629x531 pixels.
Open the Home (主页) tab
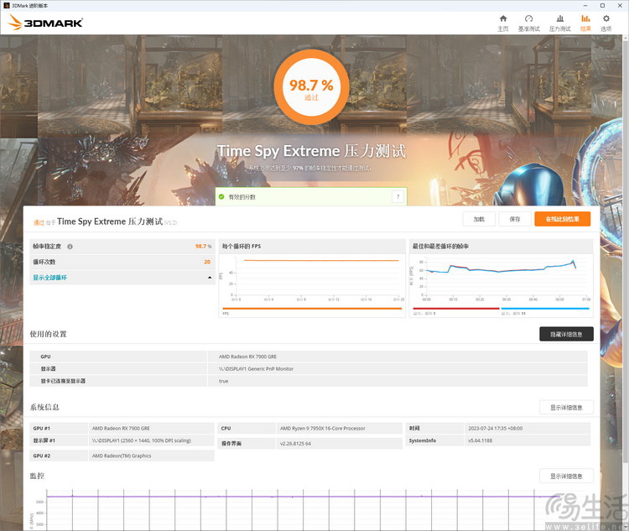[503, 23]
